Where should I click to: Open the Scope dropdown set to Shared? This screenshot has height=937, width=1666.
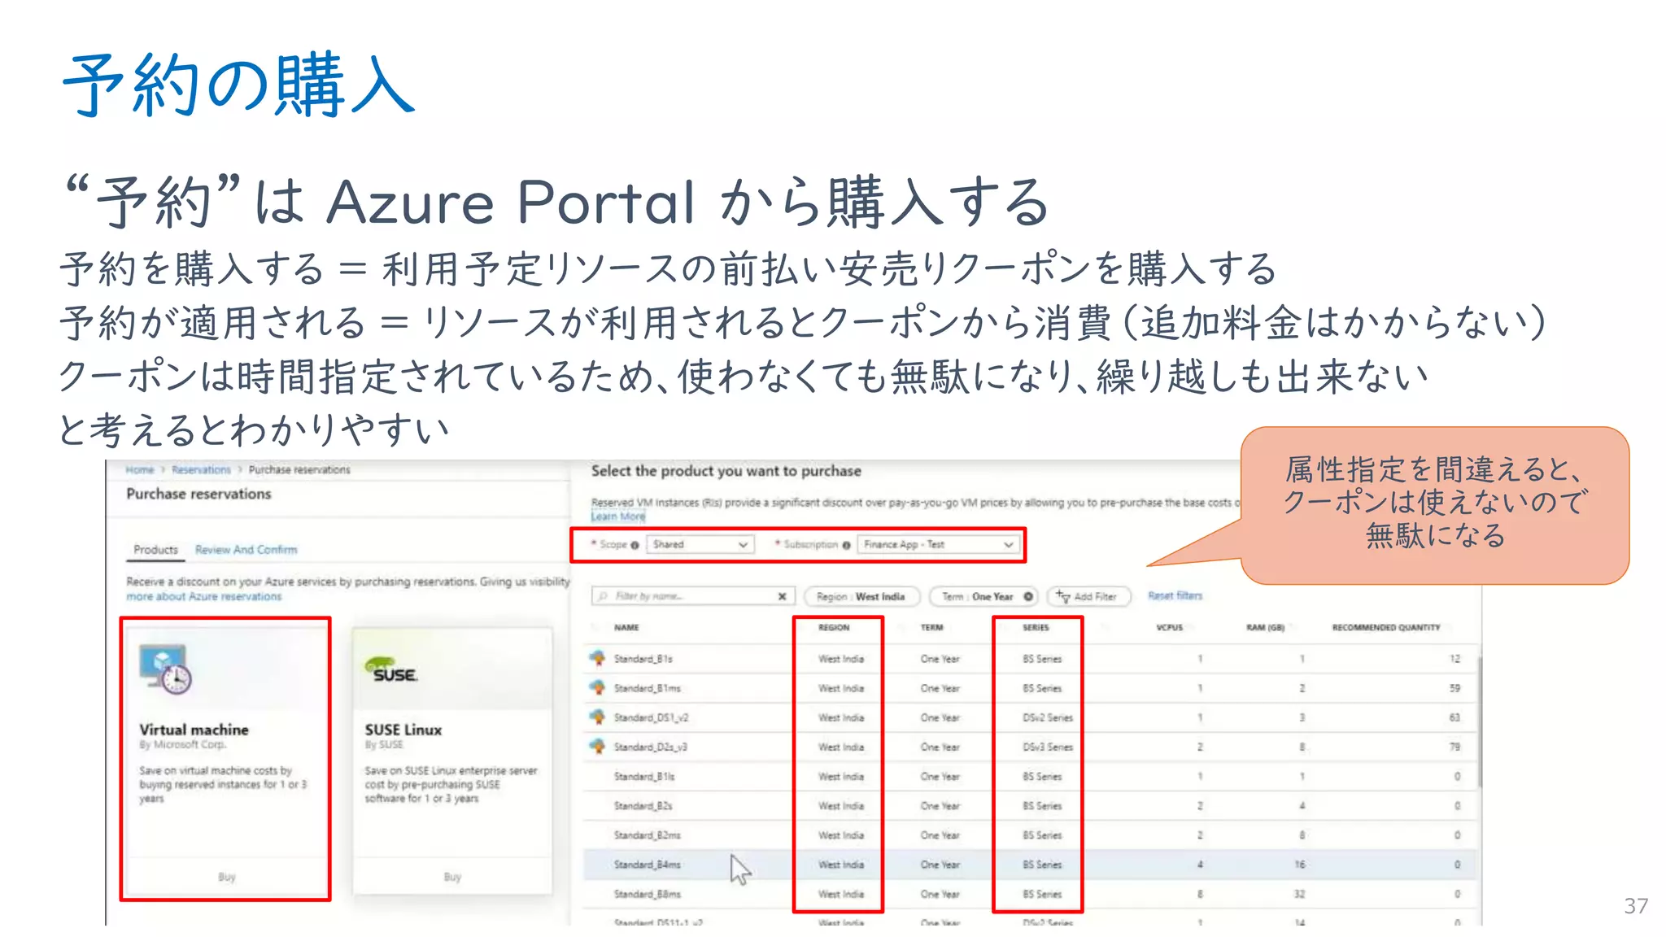[x=700, y=544]
